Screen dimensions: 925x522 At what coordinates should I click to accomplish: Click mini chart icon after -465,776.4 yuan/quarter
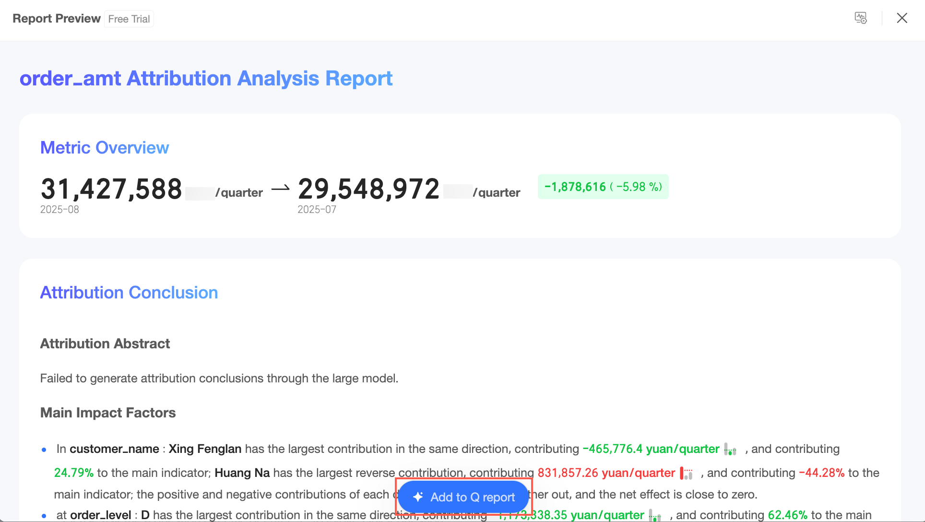coord(730,450)
